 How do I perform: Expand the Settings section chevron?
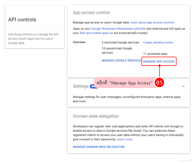[x=183, y=86]
